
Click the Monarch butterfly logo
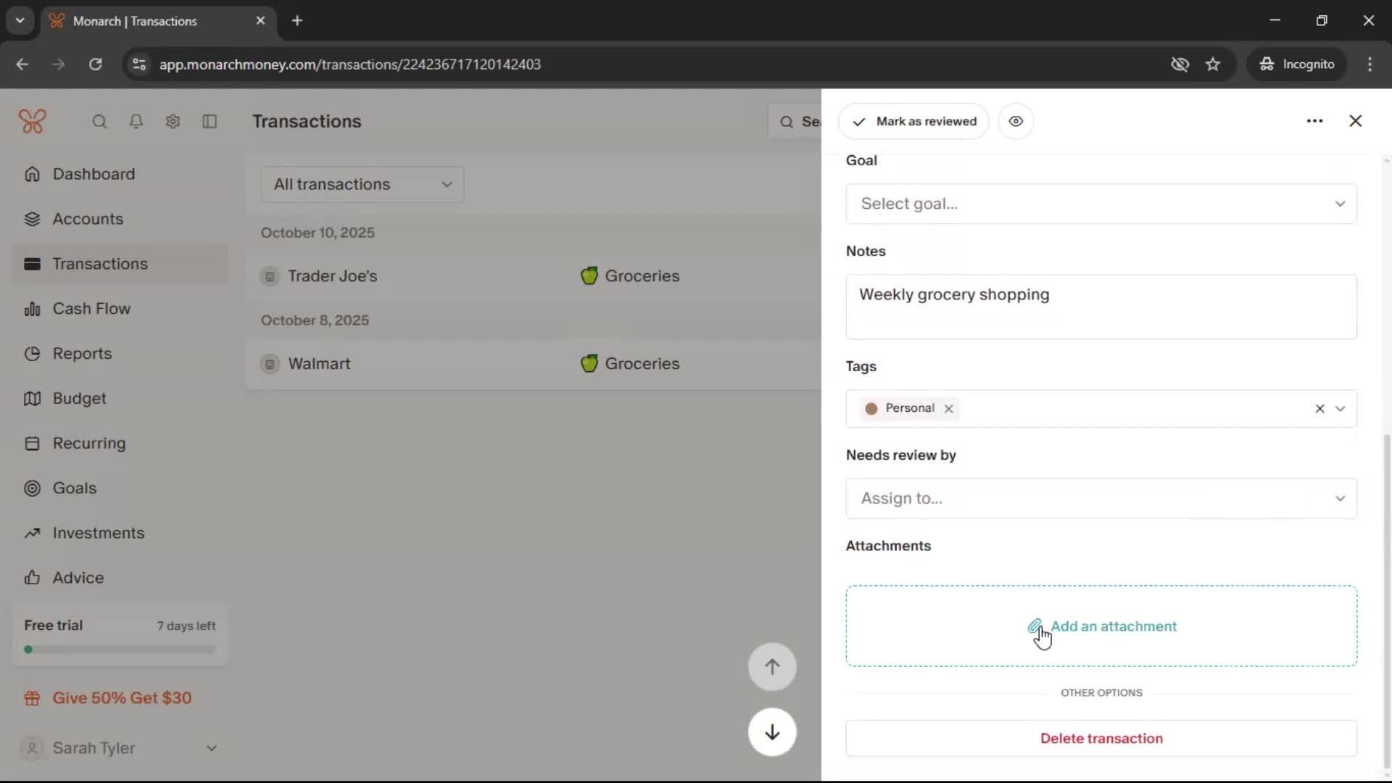(x=33, y=121)
